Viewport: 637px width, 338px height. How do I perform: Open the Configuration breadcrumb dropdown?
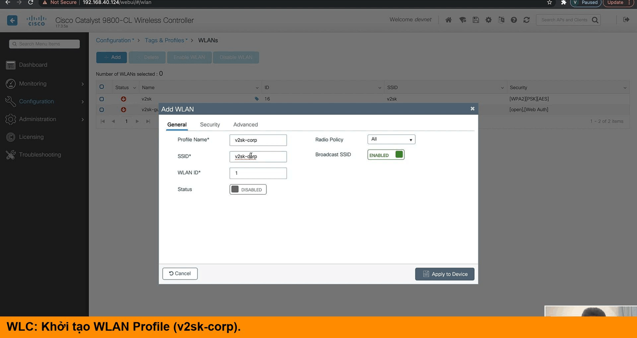pos(115,40)
